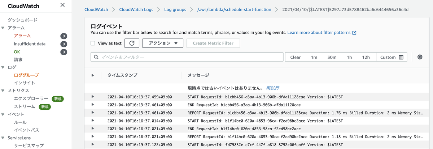Click the 新規 badge beside エクスプローラー
The height and width of the screenshot is (149, 433).
click(57, 99)
